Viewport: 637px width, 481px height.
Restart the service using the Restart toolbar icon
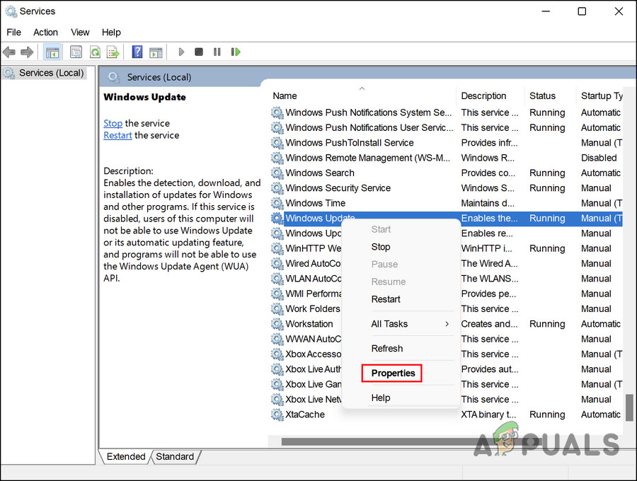(x=236, y=51)
